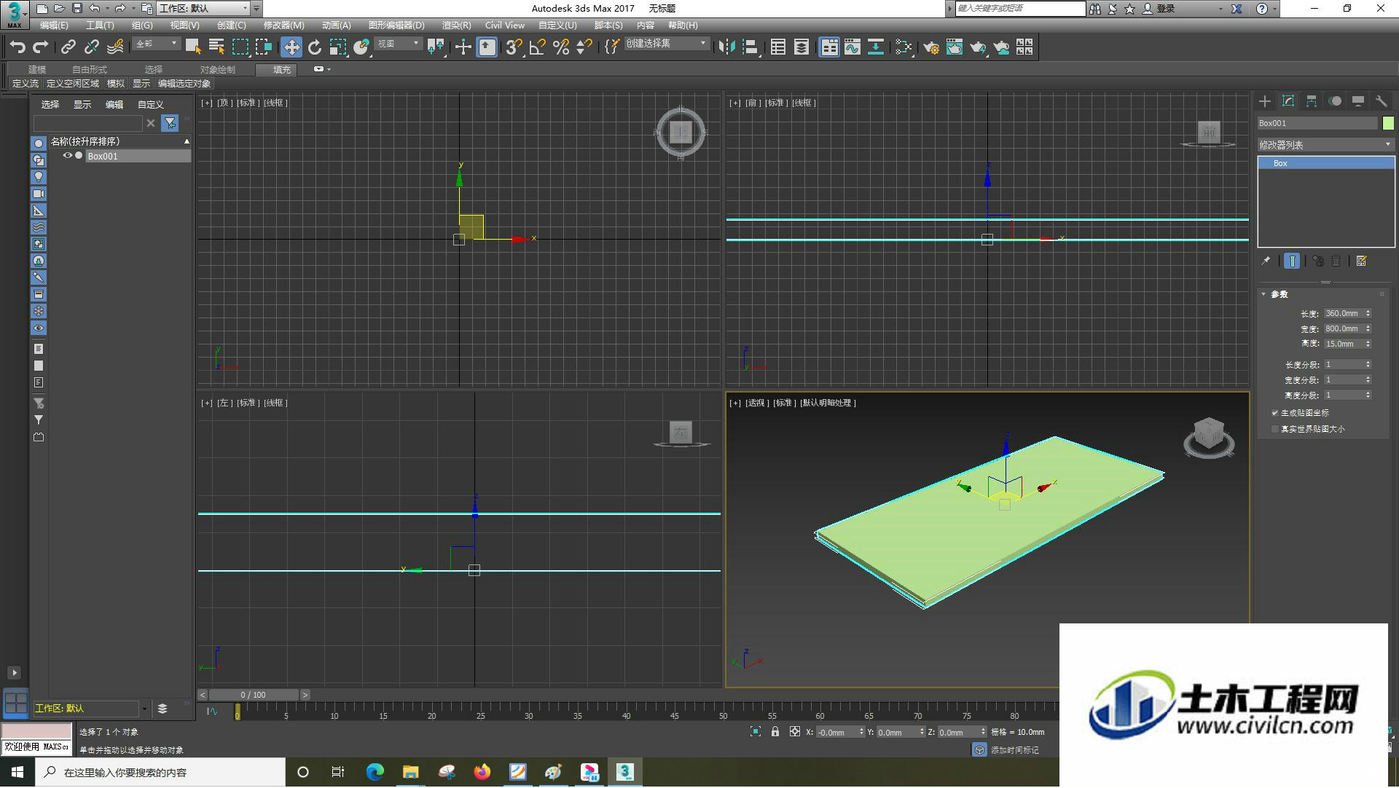Open the 渲染(R) menu

click(456, 25)
